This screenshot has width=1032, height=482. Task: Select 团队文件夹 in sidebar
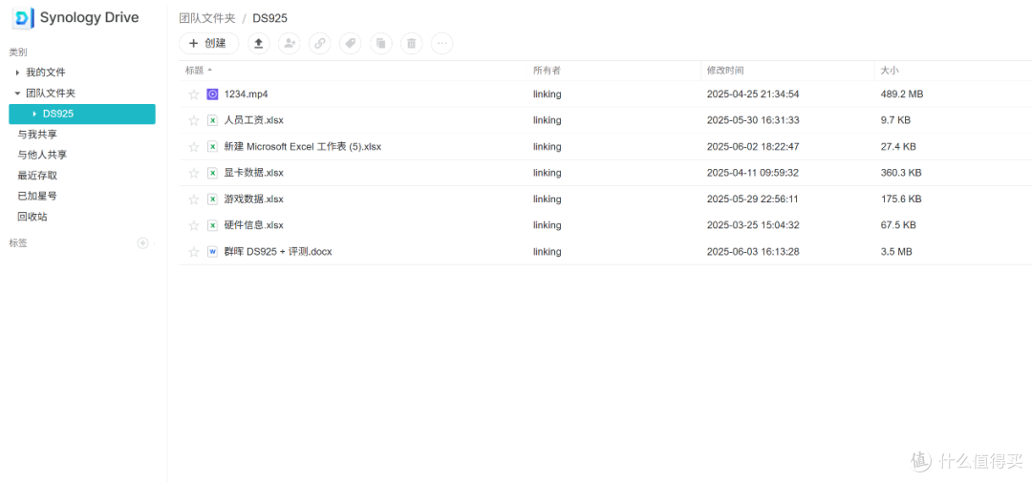(51, 94)
